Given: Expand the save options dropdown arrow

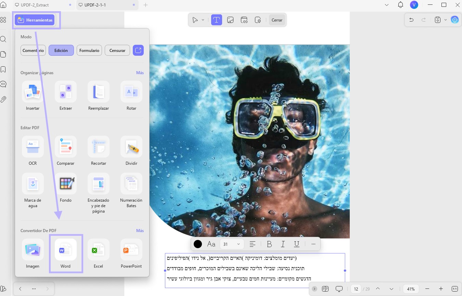Looking at the screenshot, I should click(x=446, y=20).
